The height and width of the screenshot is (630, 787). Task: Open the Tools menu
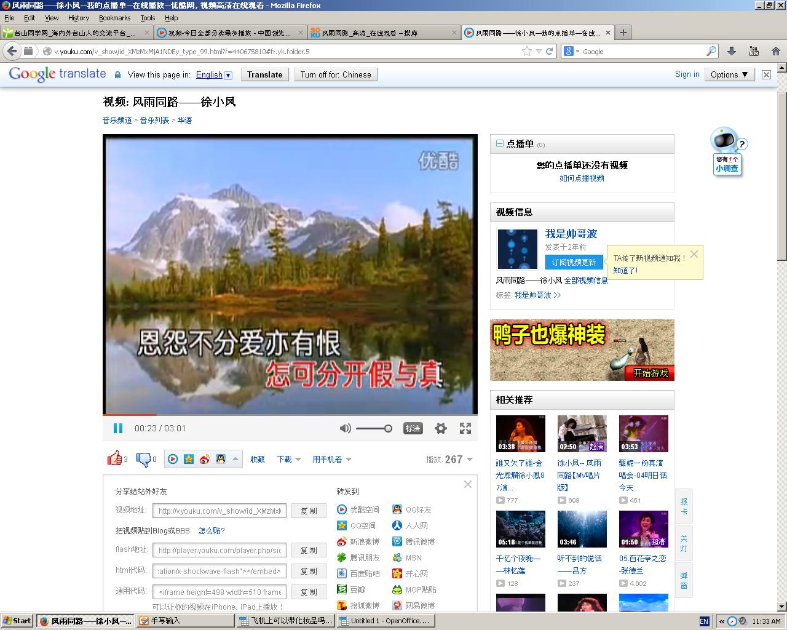click(148, 18)
